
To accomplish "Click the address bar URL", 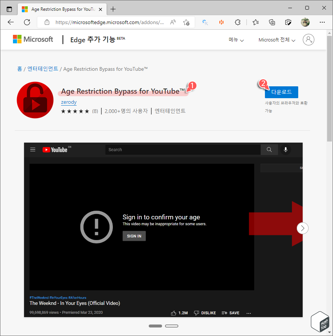I will (x=110, y=22).
